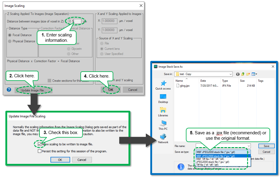Open Quick access in the save dialog

(163, 84)
